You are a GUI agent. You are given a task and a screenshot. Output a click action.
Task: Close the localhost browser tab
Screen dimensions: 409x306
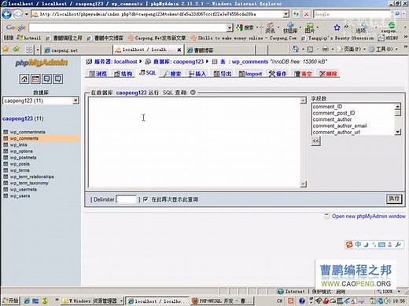click(179, 49)
